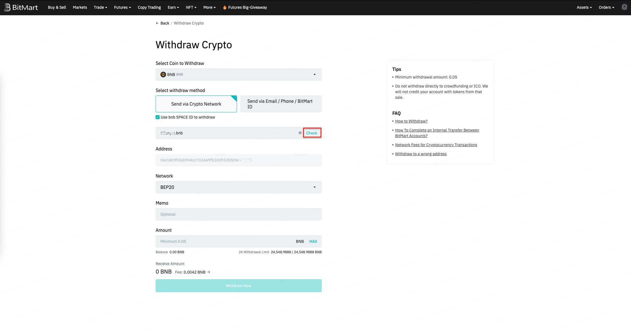Click the Minimum withdrawal amount: 0.05 tip

coord(426,77)
